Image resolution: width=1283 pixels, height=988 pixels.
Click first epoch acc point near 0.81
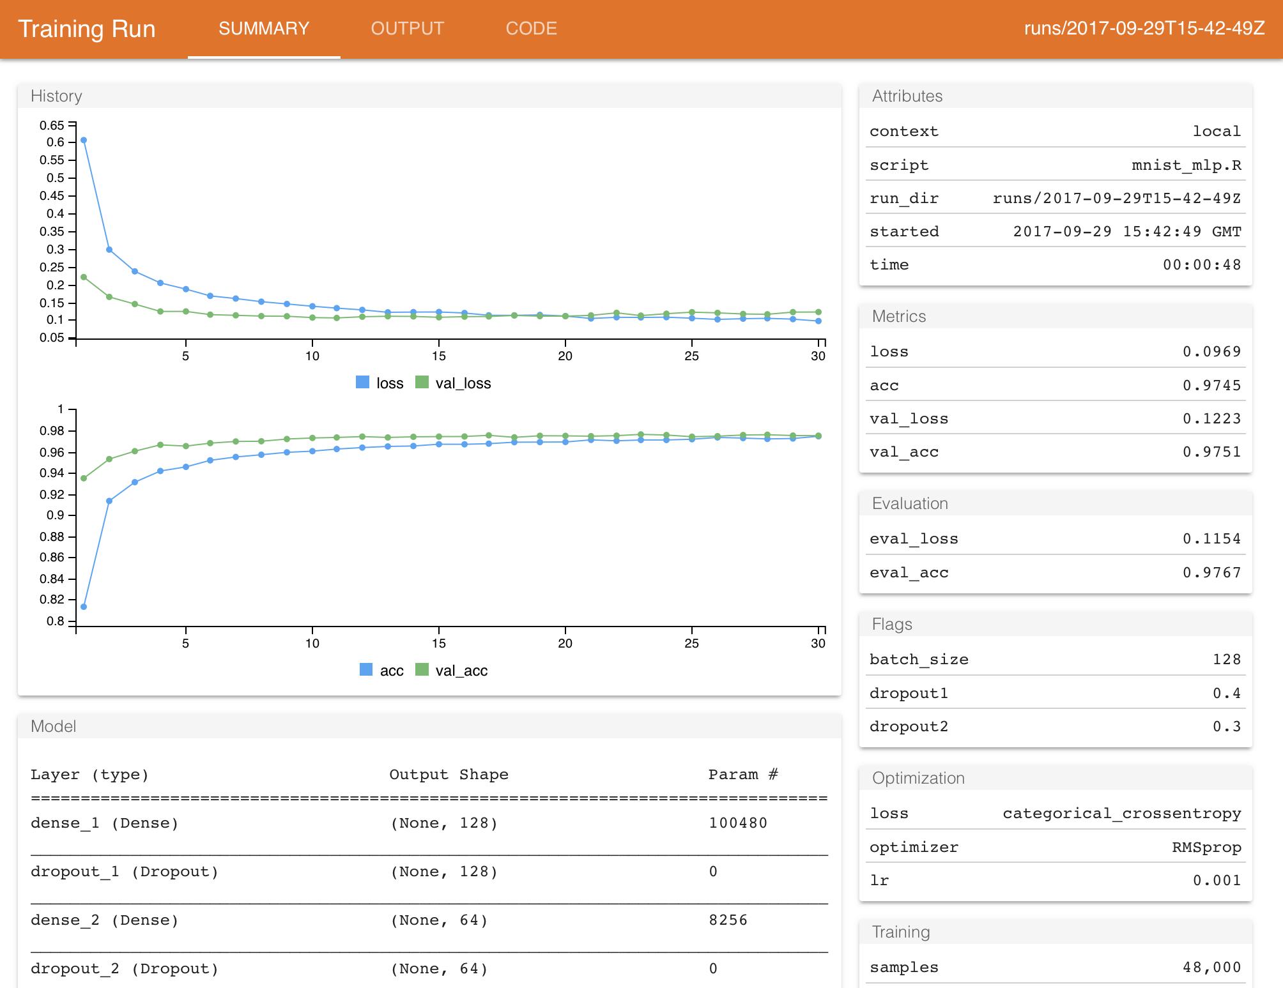(84, 607)
